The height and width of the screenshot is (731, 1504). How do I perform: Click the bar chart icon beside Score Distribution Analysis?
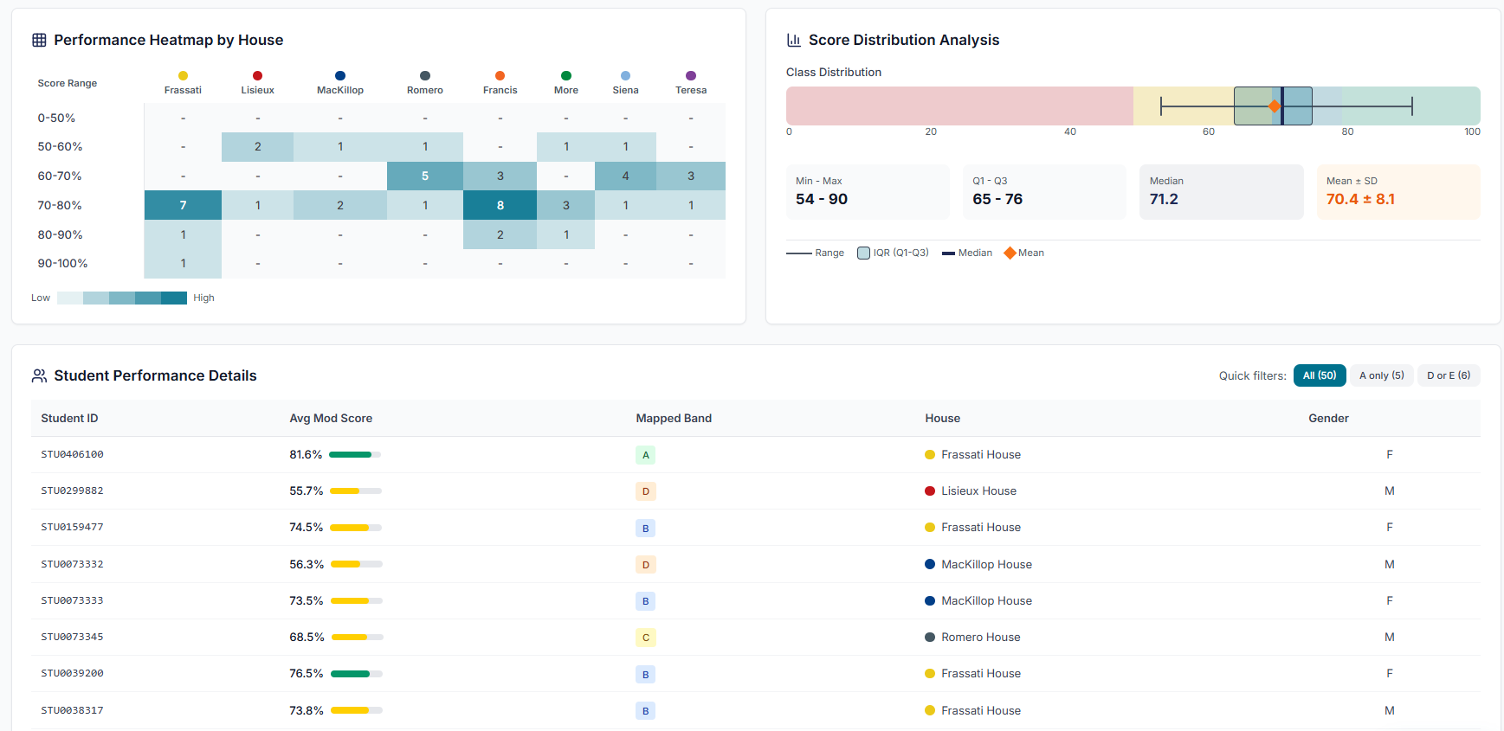793,40
